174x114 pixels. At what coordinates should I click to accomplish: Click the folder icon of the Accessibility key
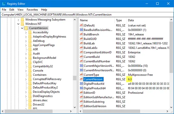pos(30,32)
